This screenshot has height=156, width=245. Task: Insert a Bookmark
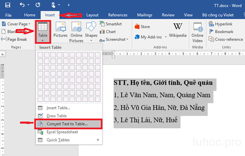221,32
